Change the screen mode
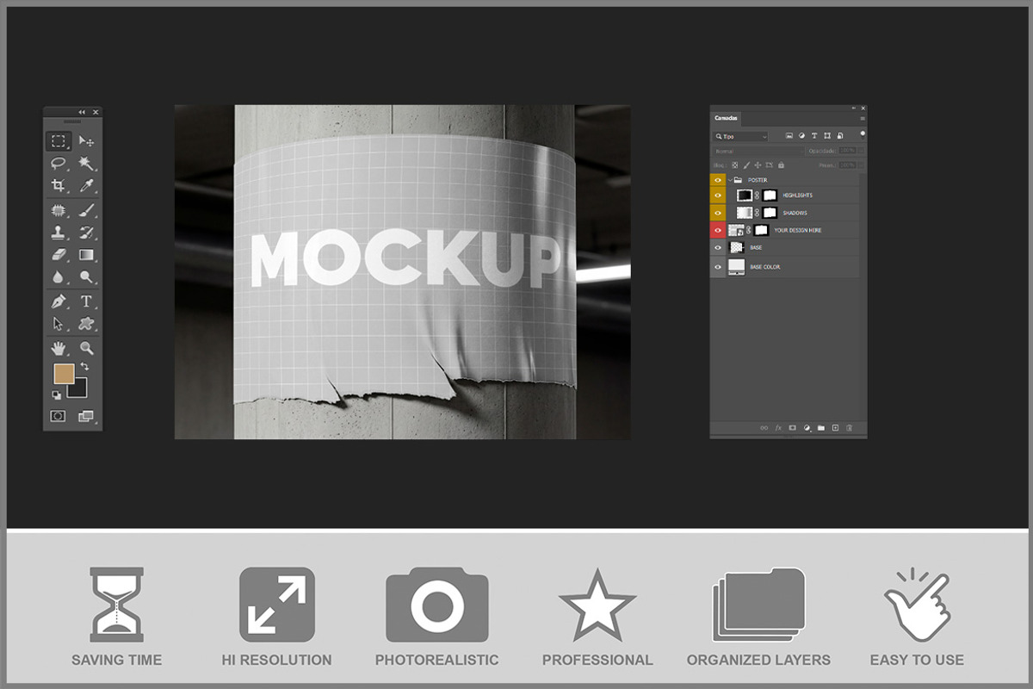Viewport: 1033px width, 689px height. tap(86, 416)
